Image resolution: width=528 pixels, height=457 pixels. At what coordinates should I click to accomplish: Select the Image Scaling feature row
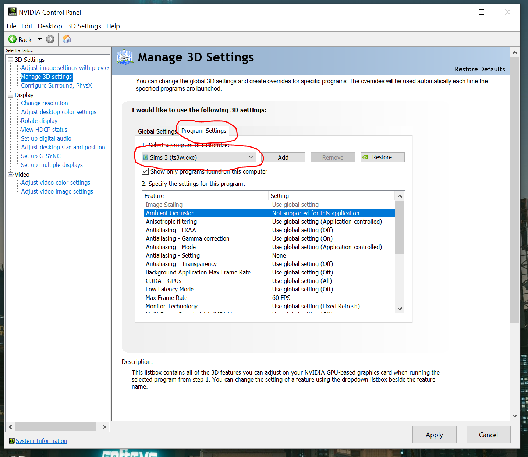269,205
